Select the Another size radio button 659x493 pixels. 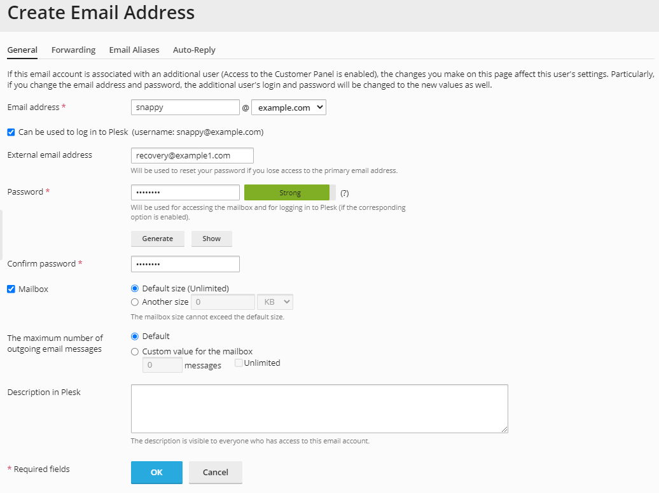pos(134,302)
